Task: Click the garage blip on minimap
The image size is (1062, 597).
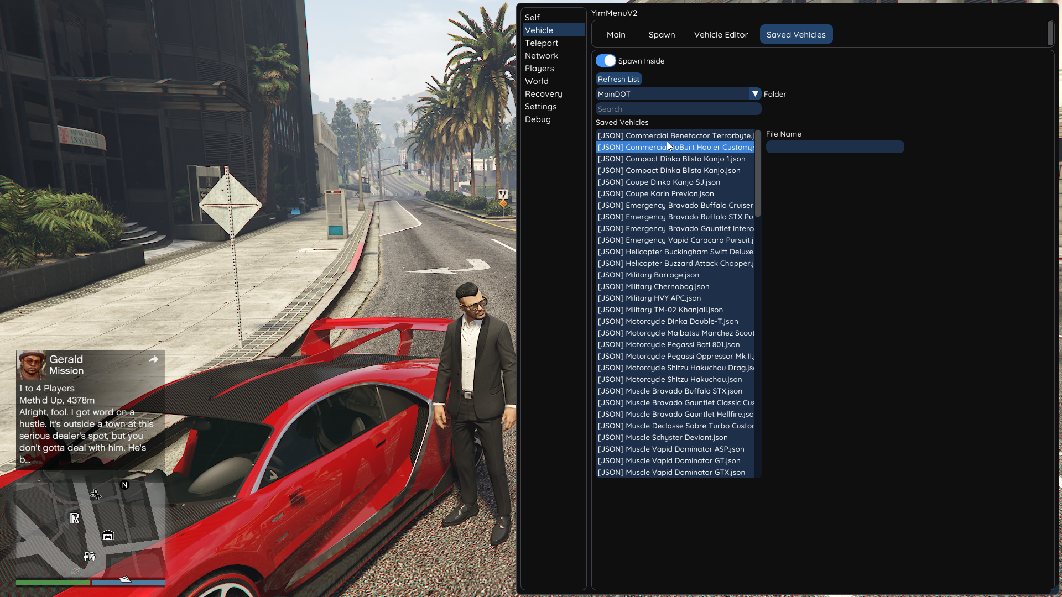Action: (x=108, y=535)
